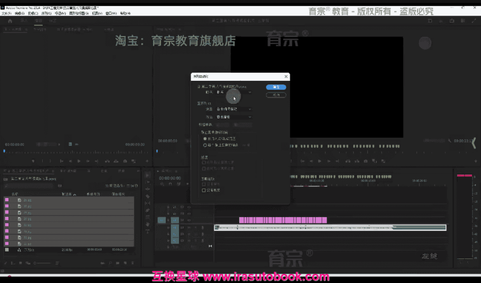The width and height of the screenshot is (481, 283).
Task: Toggle V1 track output eye icon
Action: pos(189,220)
